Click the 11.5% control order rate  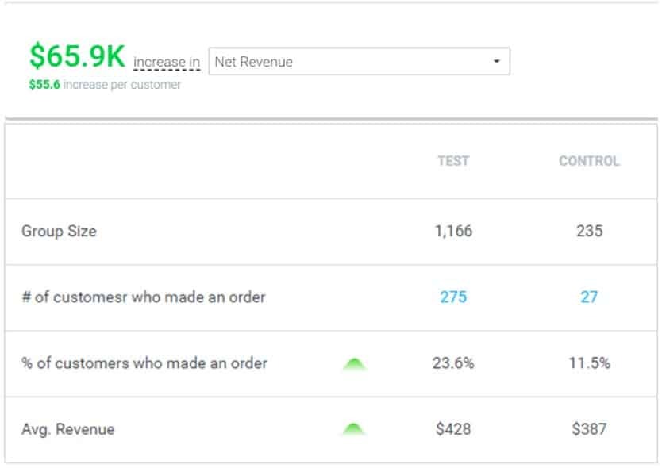point(589,363)
